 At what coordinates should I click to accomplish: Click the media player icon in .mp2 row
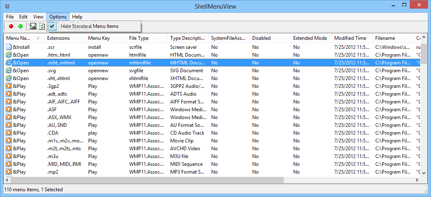(9, 172)
